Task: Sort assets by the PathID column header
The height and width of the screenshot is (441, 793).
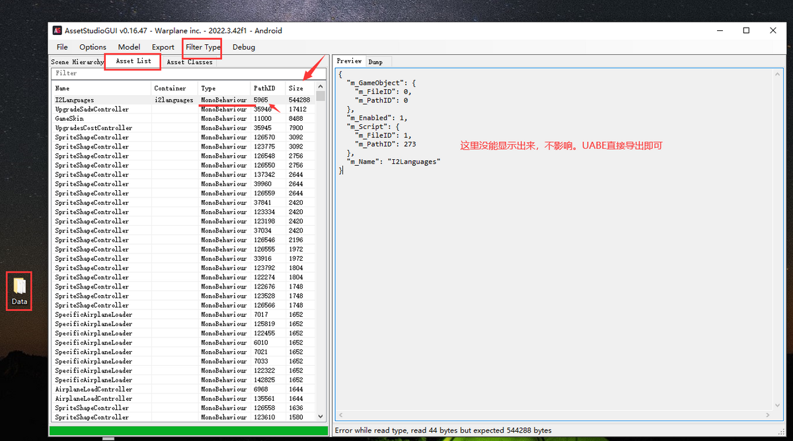Action: (x=268, y=88)
